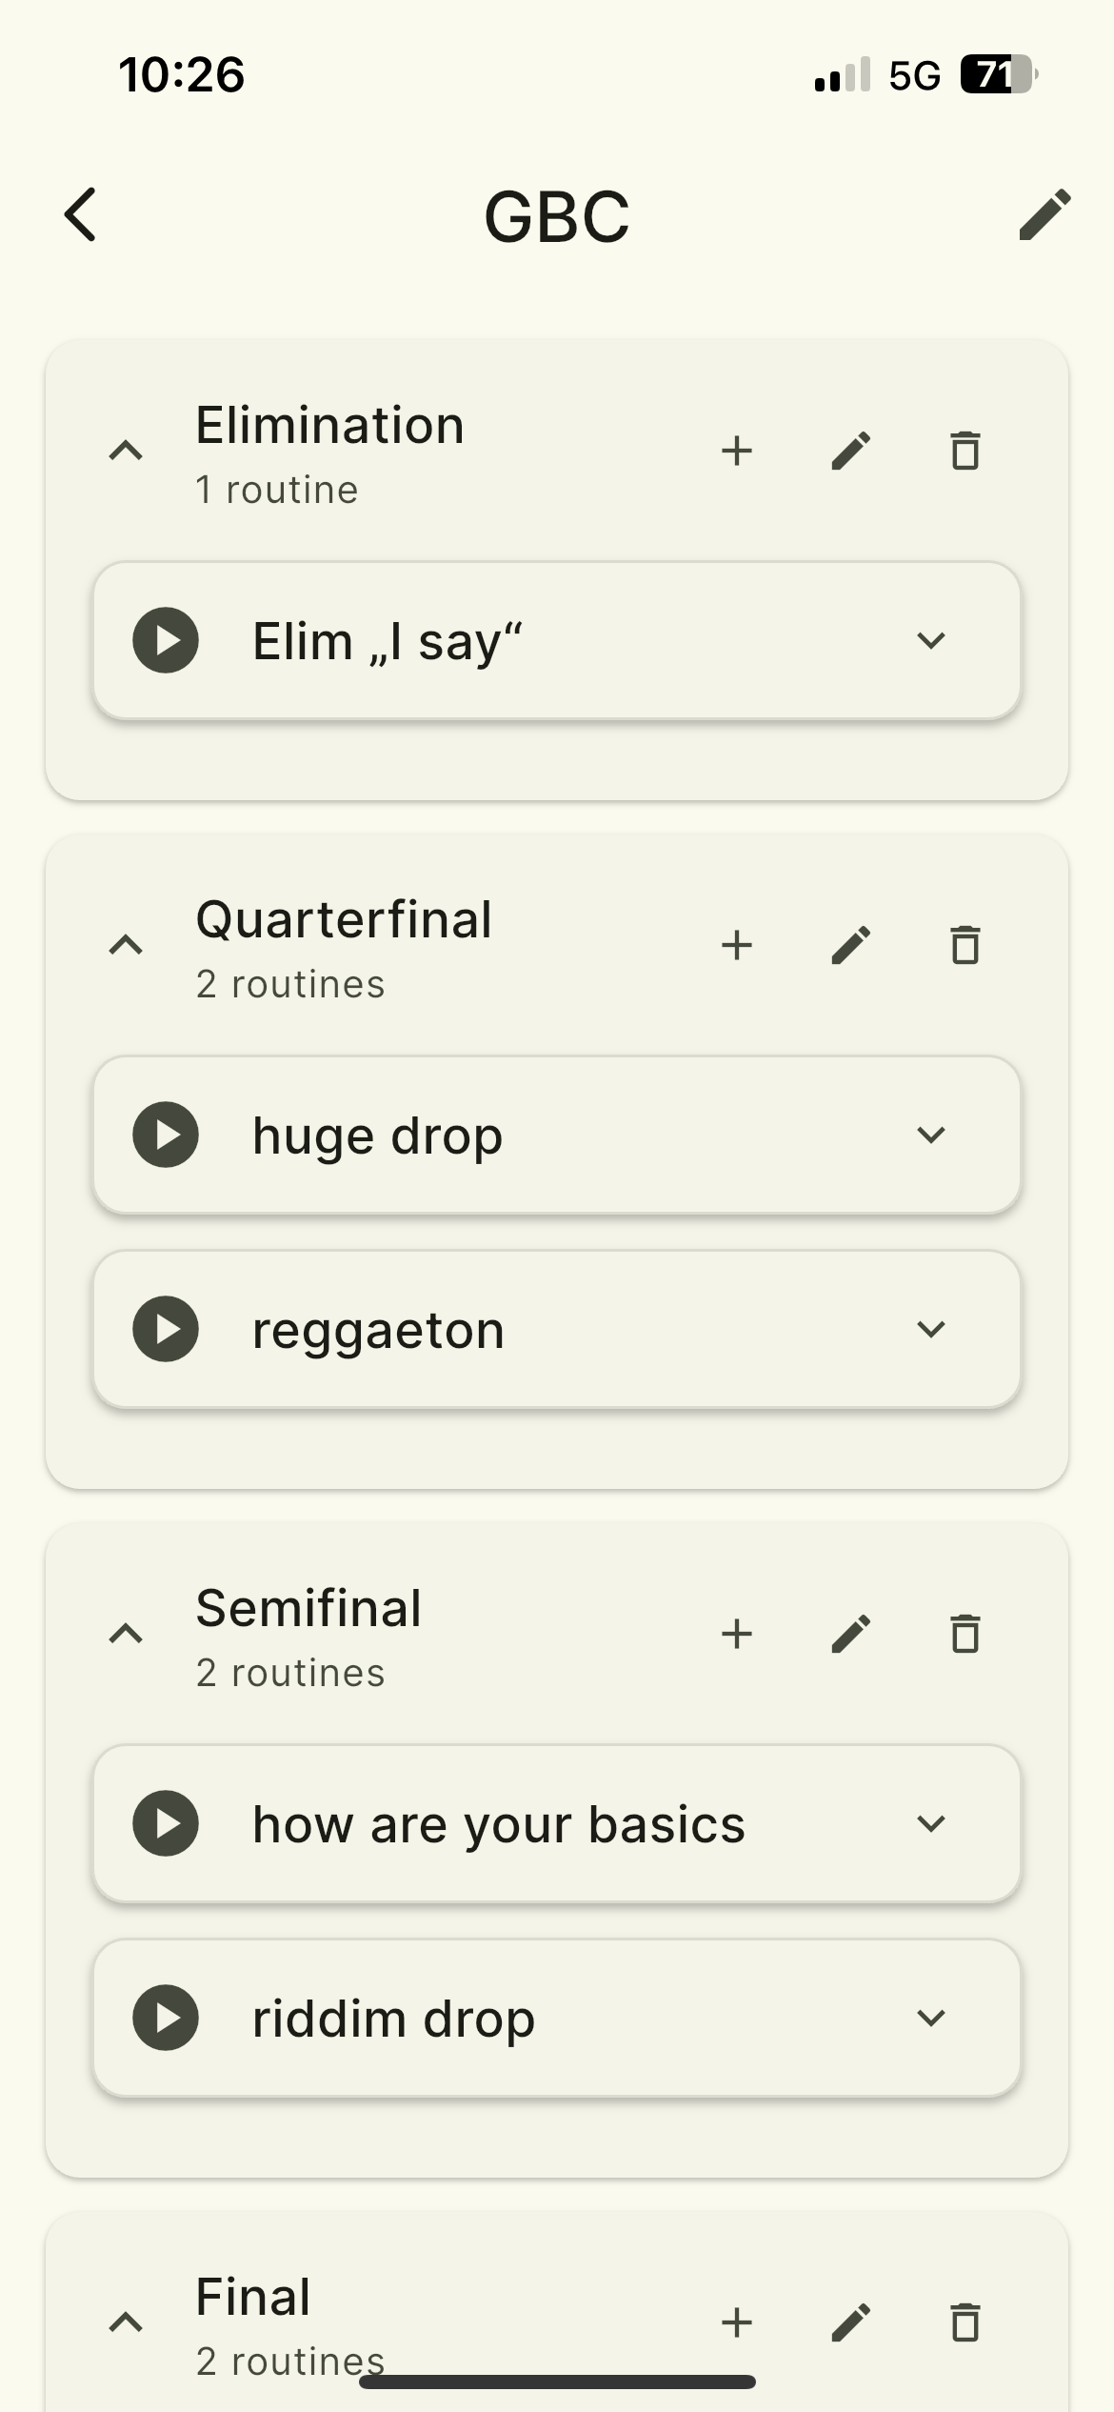
Task: Collapse the Quarterfinal section
Action: click(x=126, y=945)
